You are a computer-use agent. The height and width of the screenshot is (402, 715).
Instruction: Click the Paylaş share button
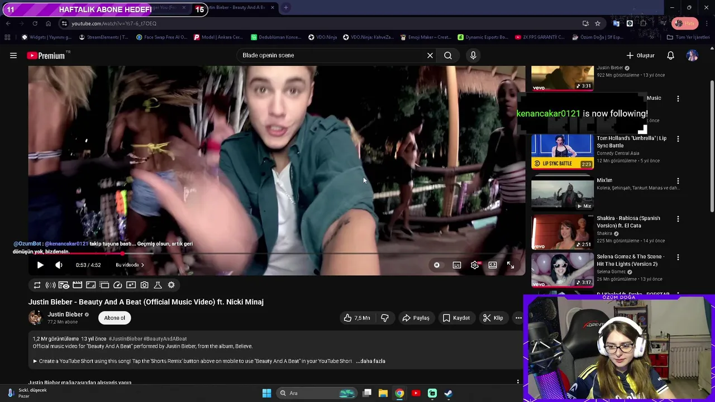pos(416,318)
